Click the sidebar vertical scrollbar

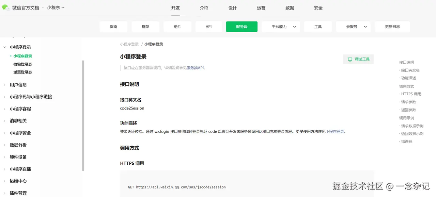tap(83, 116)
